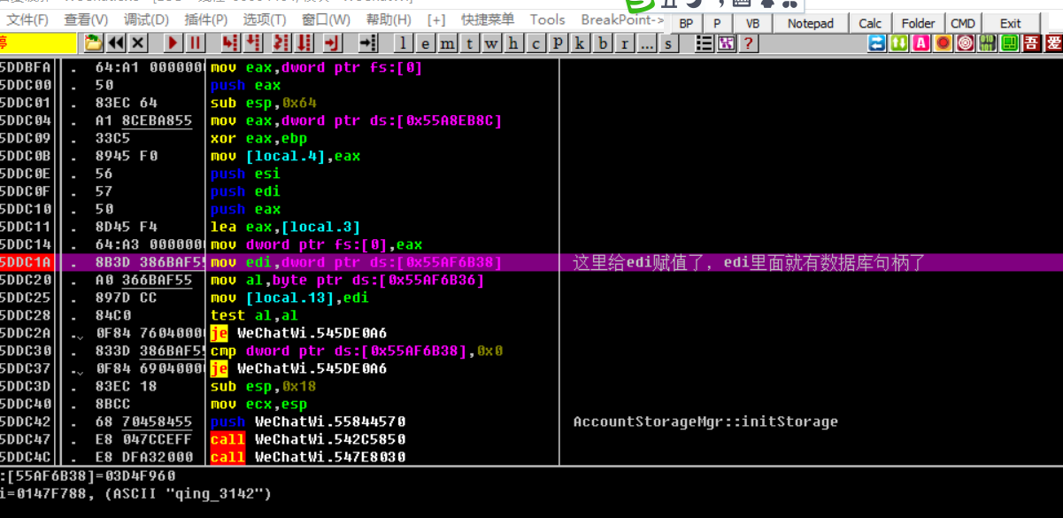The image size is (1063, 518).
Task: Select the comment AccountStorageMgr::initStorage
Action: pyautogui.click(x=705, y=421)
